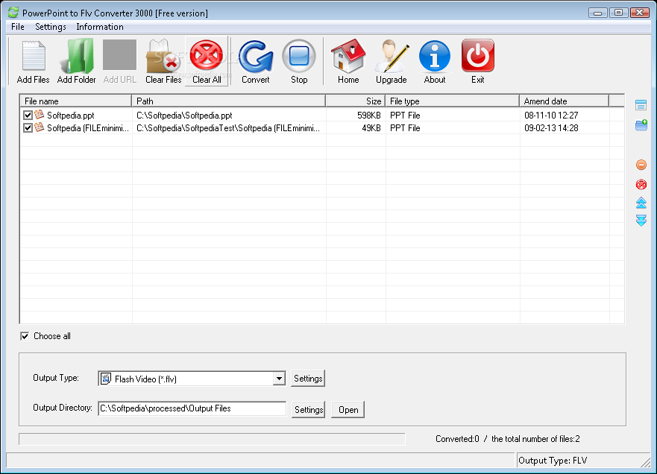This screenshot has height=474, width=657.
Task: Click the app icon in title bar
Action: [13, 13]
